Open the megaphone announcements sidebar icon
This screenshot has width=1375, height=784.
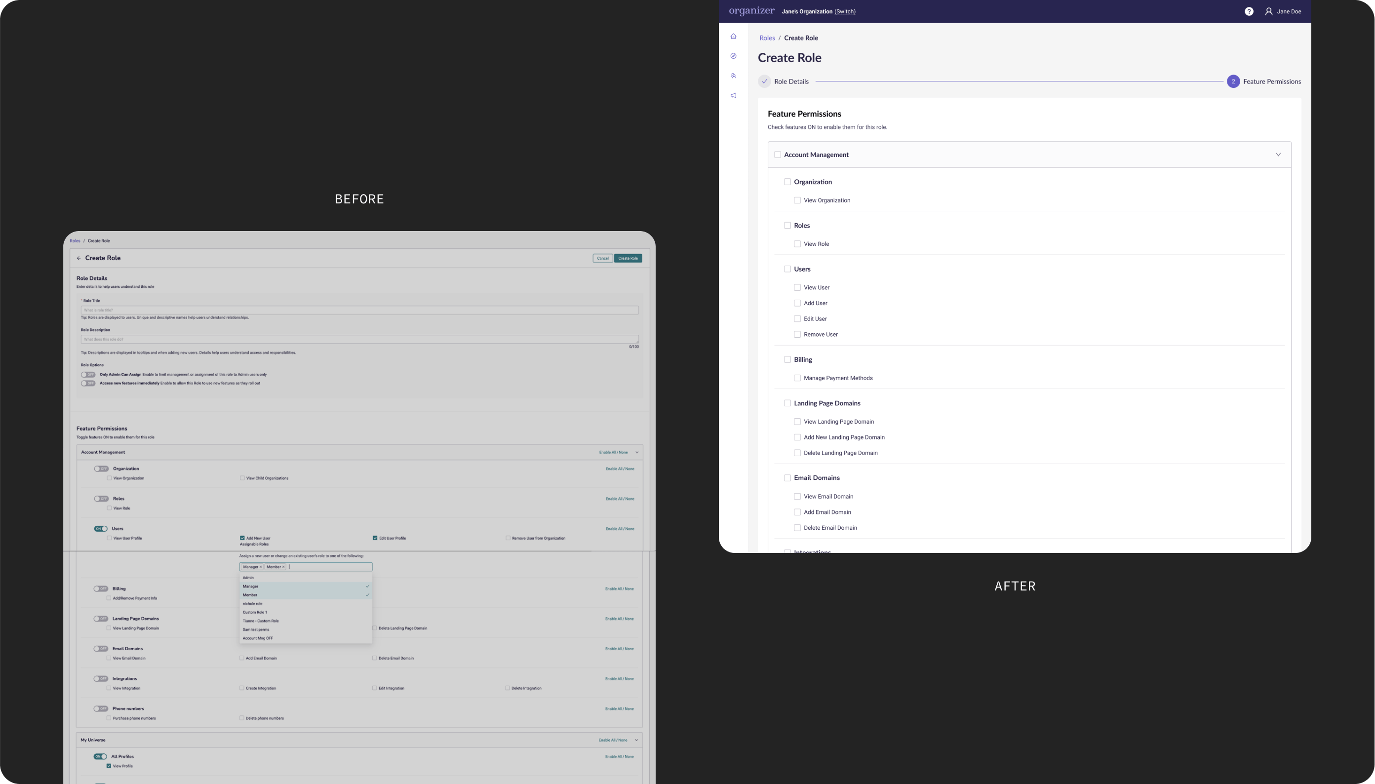(733, 95)
